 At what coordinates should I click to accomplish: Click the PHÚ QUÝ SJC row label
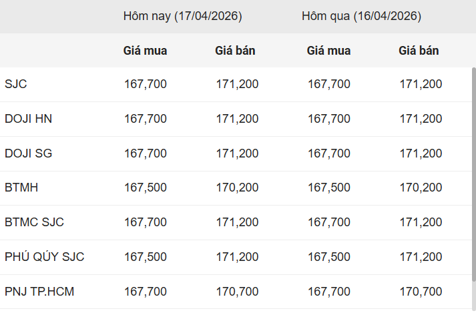click(44, 257)
